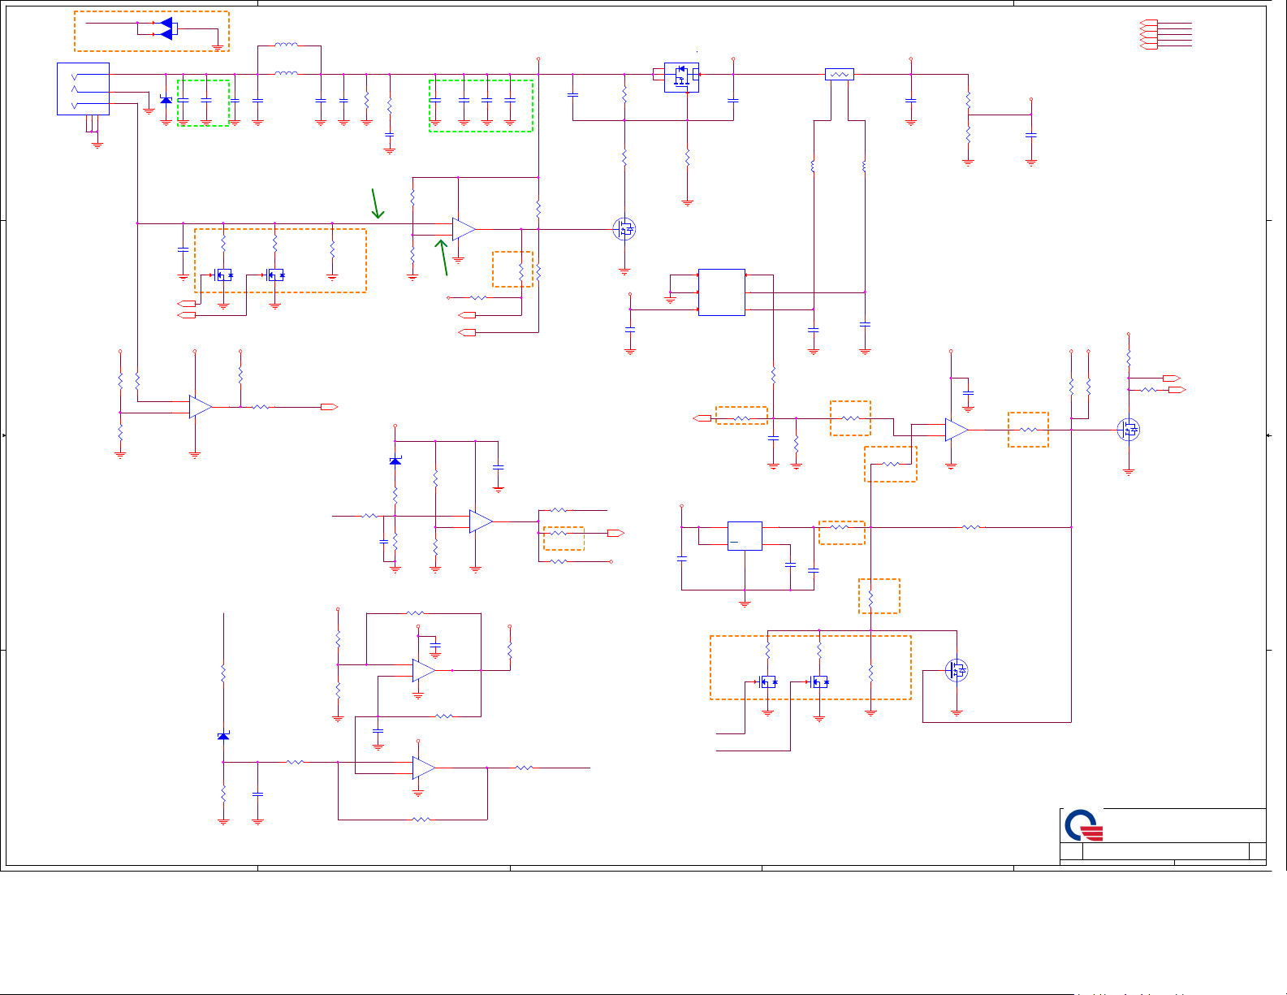
Task: Select the large blank IC rectangle
Action: click(722, 292)
